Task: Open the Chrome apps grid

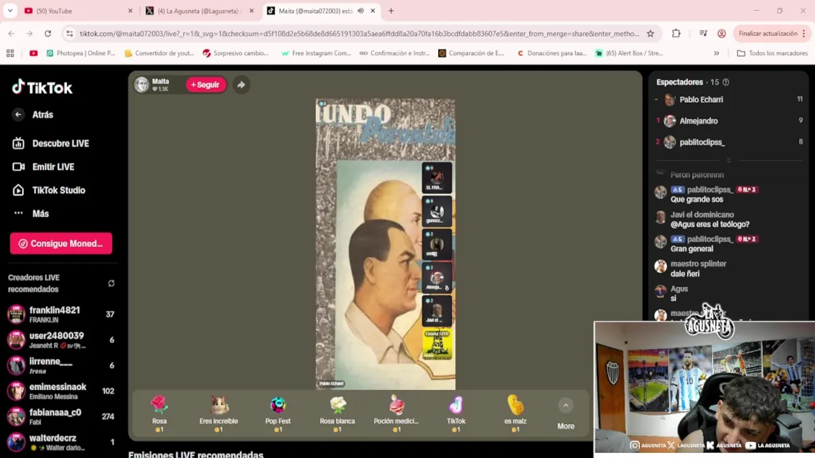Action: click(x=10, y=53)
